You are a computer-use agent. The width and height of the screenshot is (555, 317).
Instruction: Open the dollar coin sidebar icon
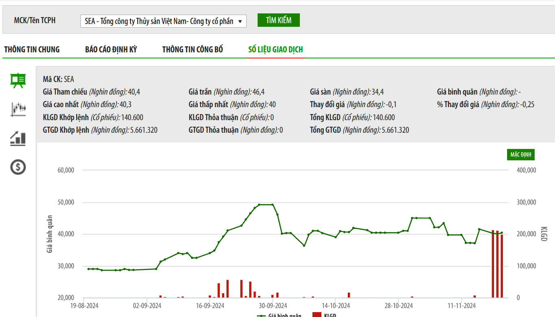tap(18, 167)
